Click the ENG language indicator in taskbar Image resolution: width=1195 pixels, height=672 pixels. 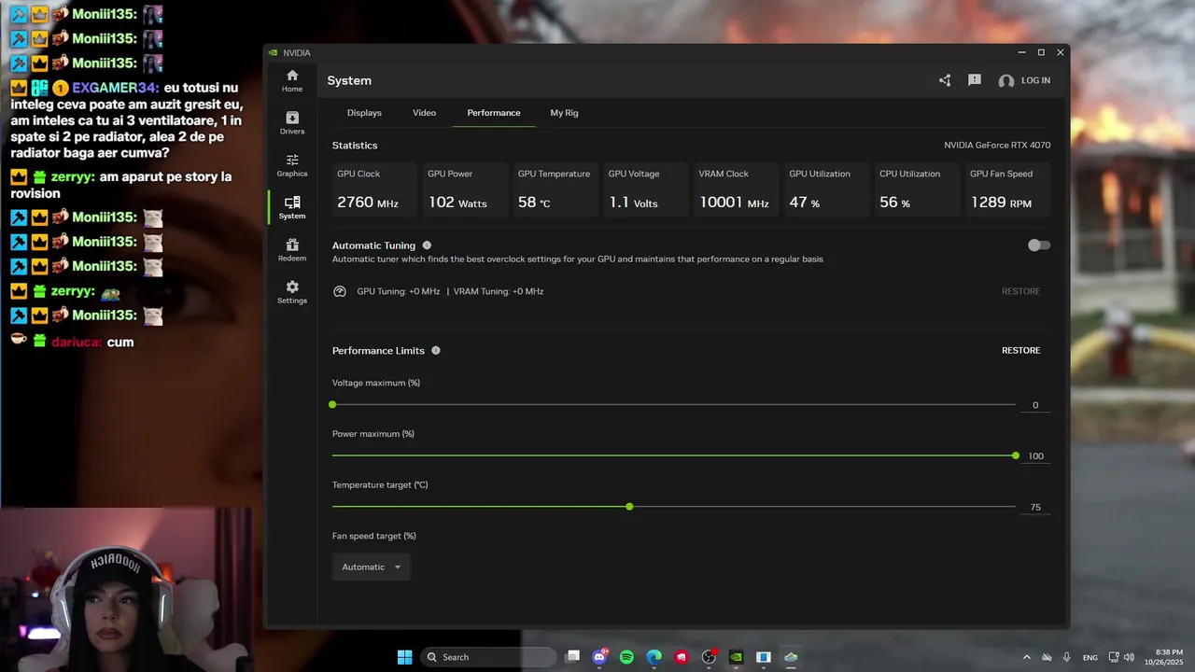tap(1090, 658)
